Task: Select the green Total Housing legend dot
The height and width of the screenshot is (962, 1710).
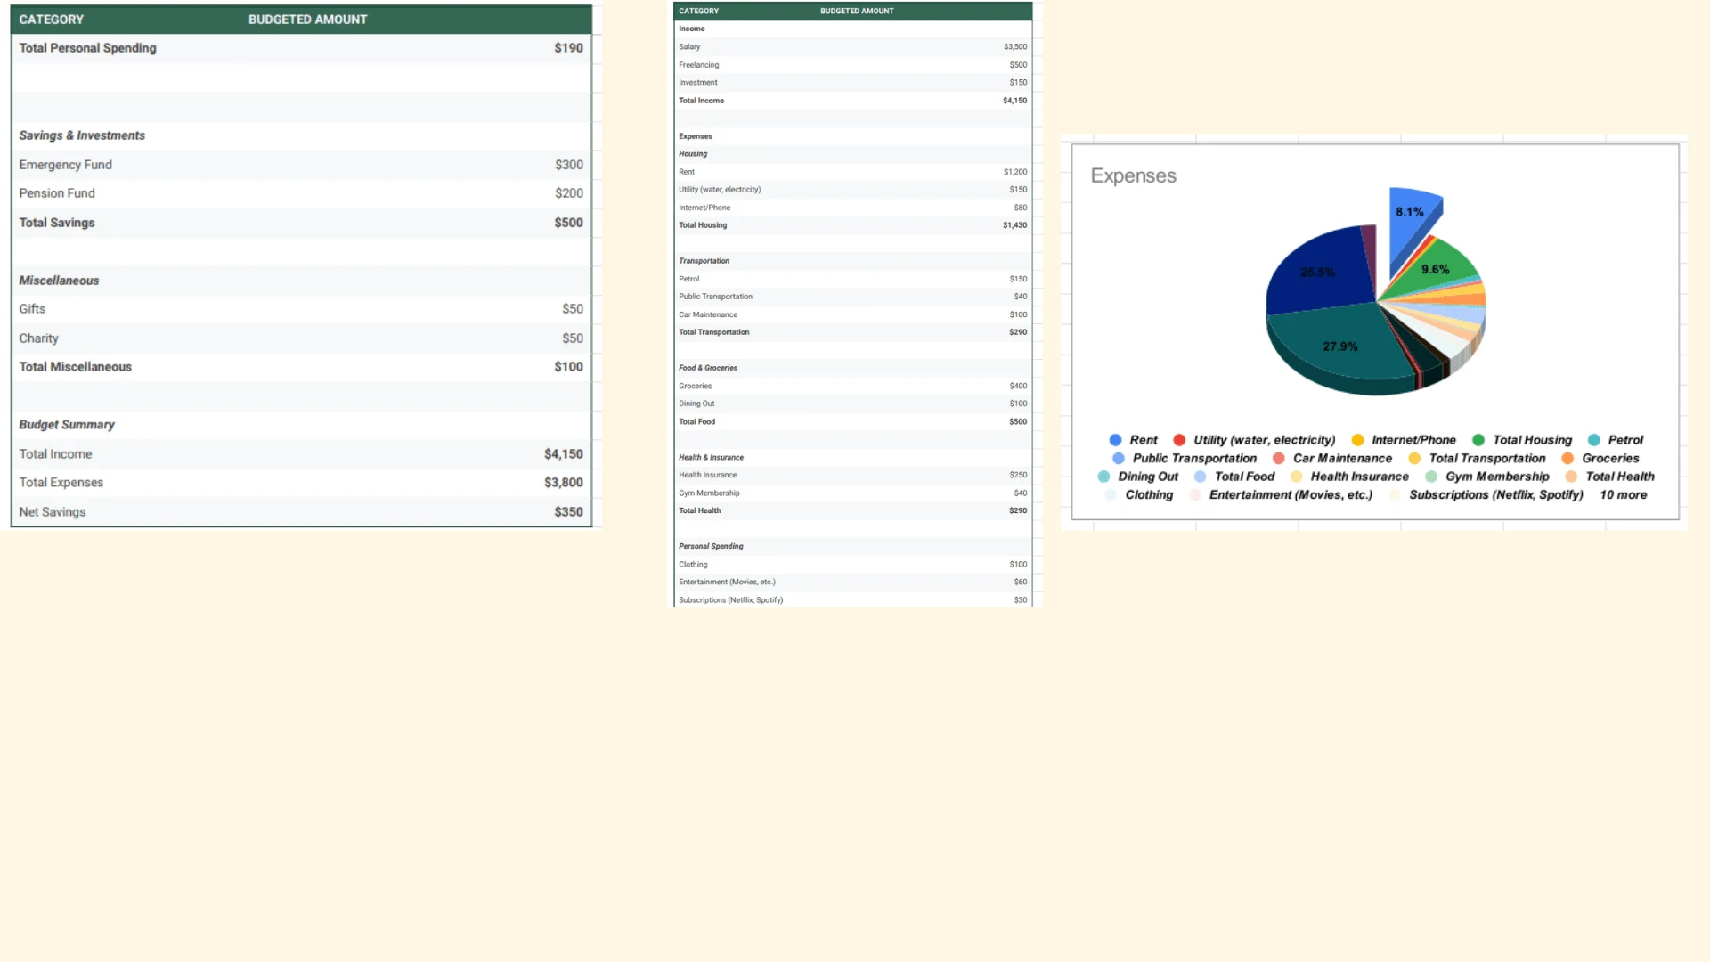Action: pos(1478,440)
